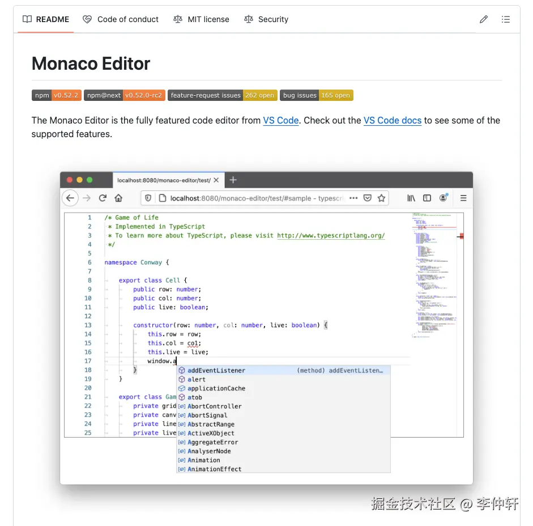The height and width of the screenshot is (526, 533).
Task: Click the Firefox account avatar icon
Action: [444, 198]
